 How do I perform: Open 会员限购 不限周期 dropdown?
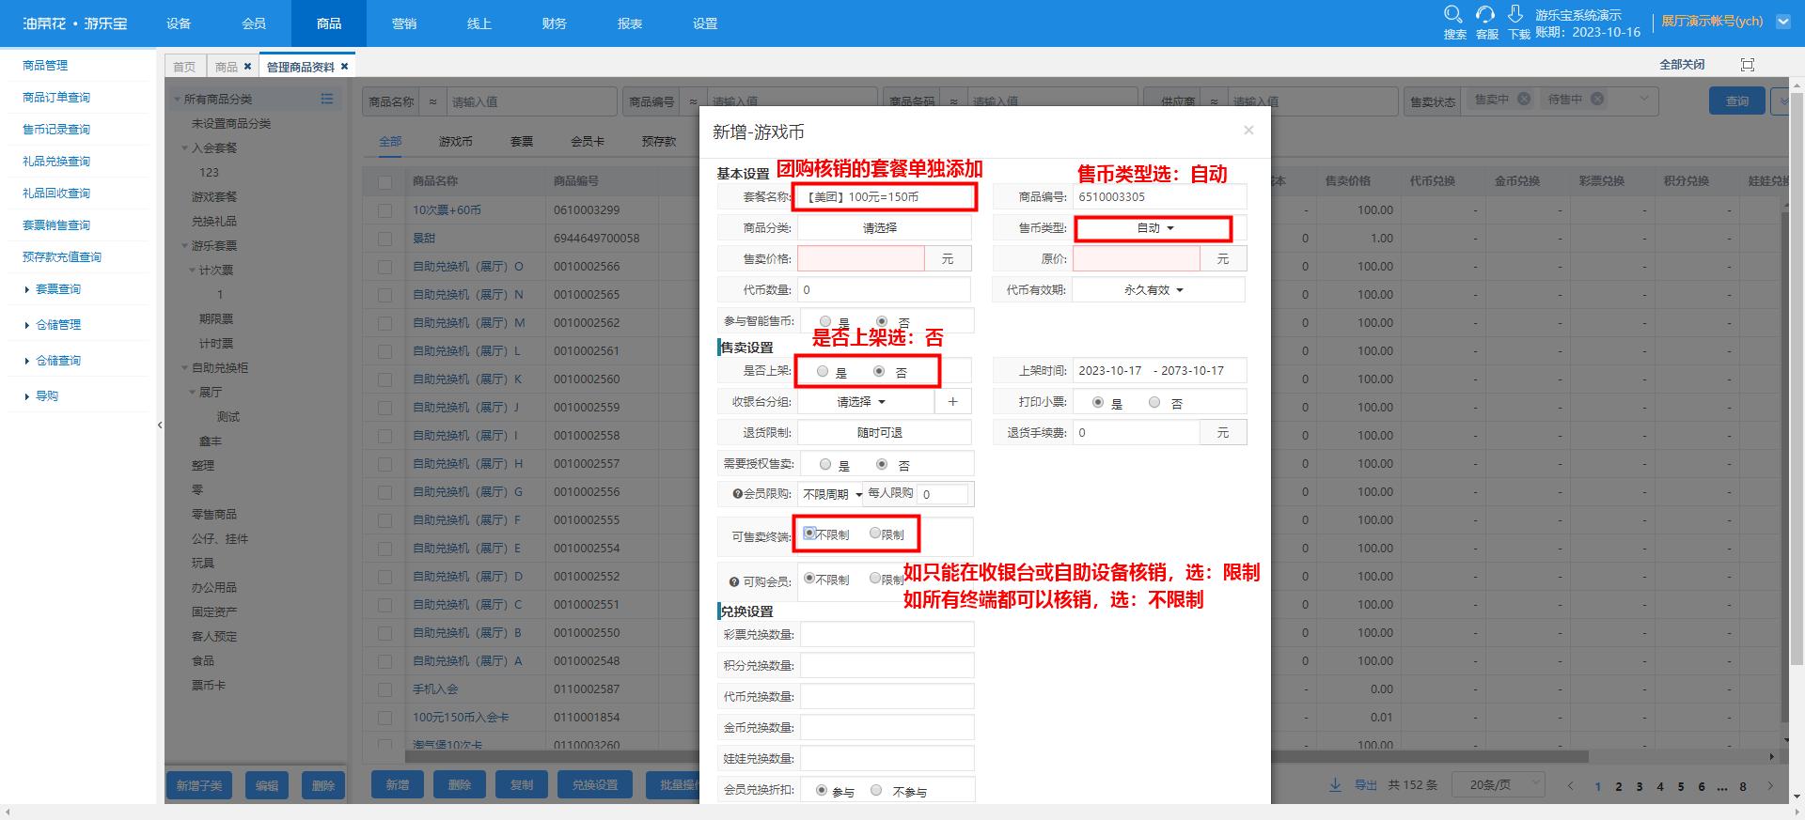(x=831, y=493)
